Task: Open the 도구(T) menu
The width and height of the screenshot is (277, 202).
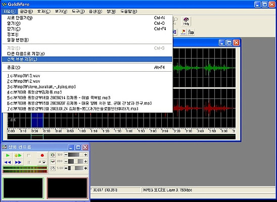Action: point(78,12)
